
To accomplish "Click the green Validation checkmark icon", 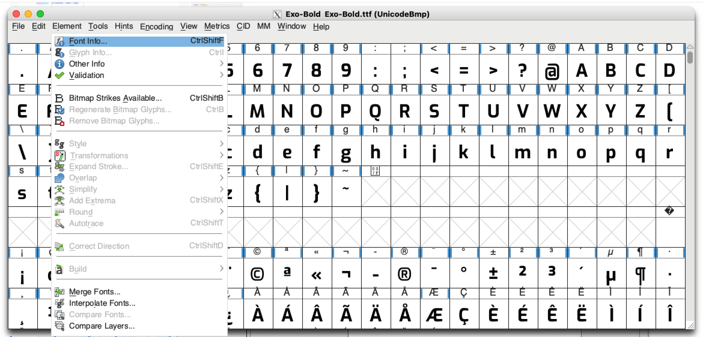I will tap(59, 75).
